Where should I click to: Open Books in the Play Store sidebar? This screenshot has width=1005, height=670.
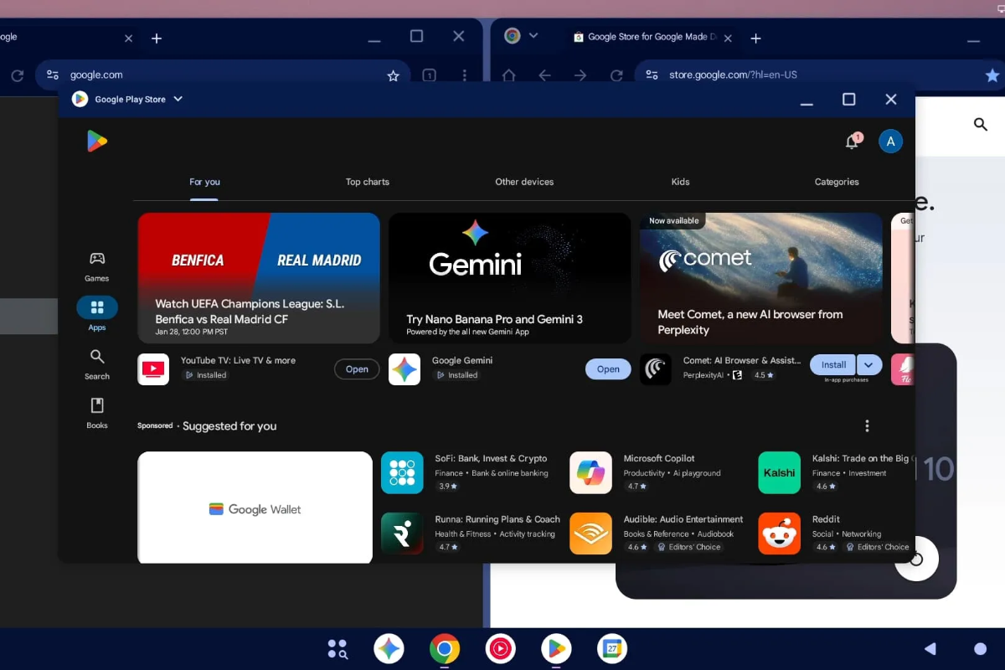pyautogui.click(x=97, y=413)
